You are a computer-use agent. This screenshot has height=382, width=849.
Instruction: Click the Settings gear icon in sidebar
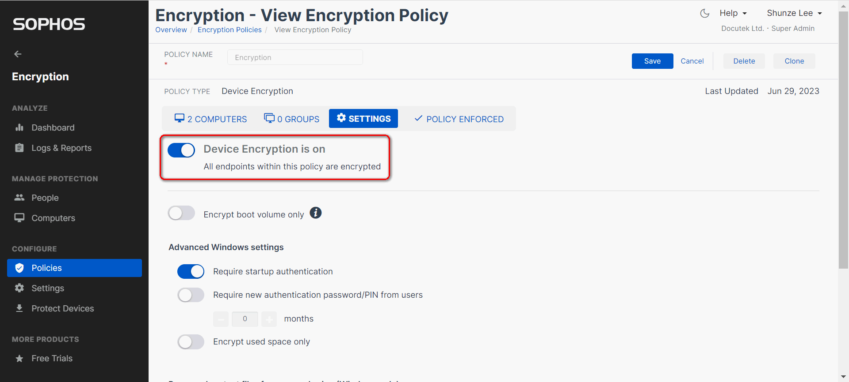[19, 288]
